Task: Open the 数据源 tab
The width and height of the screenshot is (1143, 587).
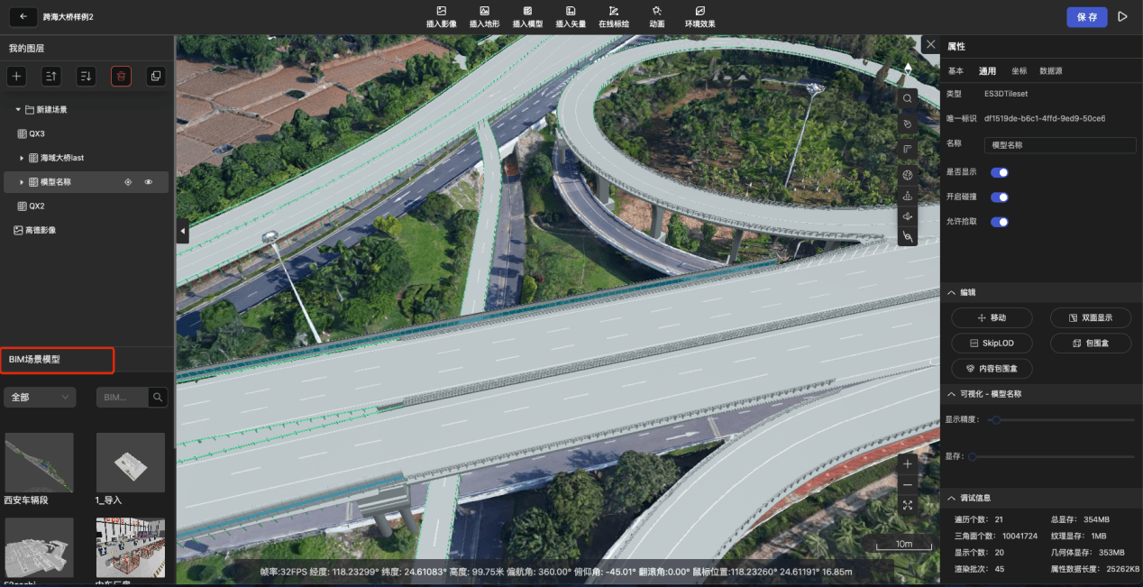Action: (x=1050, y=71)
